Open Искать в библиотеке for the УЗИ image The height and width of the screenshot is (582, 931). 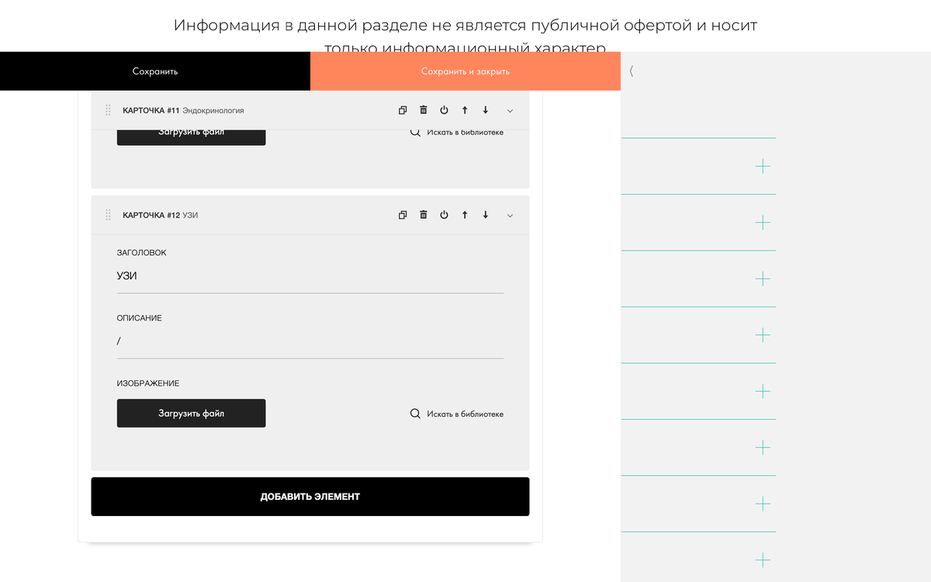(x=463, y=414)
